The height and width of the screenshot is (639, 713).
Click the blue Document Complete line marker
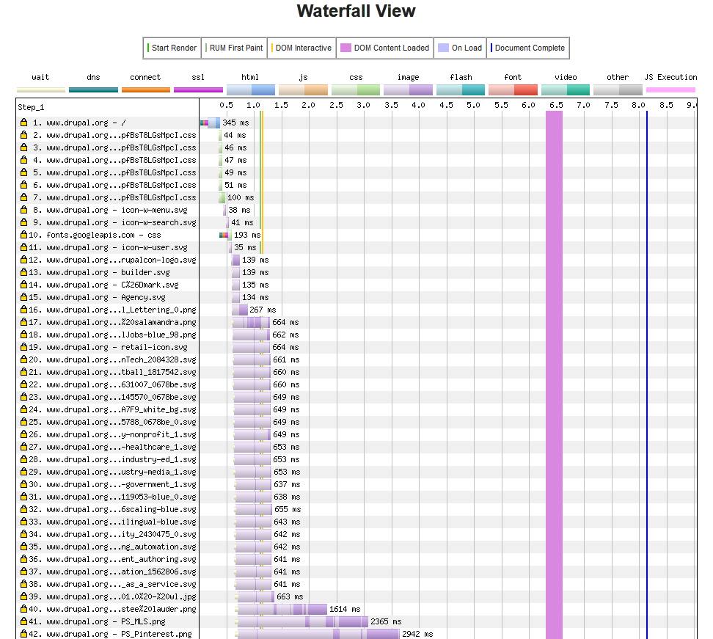647,367
